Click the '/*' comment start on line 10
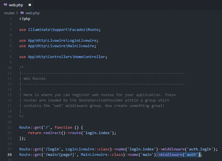This screenshot has width=222, height=161. [21, 68]
